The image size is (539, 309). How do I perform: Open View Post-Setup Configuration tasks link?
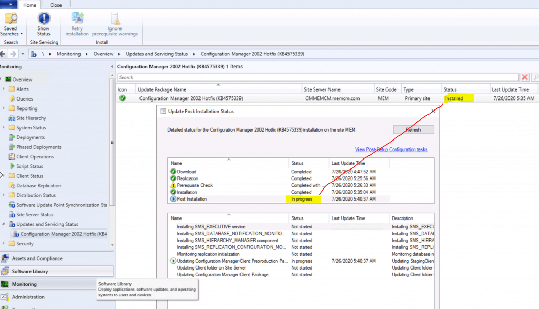pyautogui.click(x=391, y=149)
